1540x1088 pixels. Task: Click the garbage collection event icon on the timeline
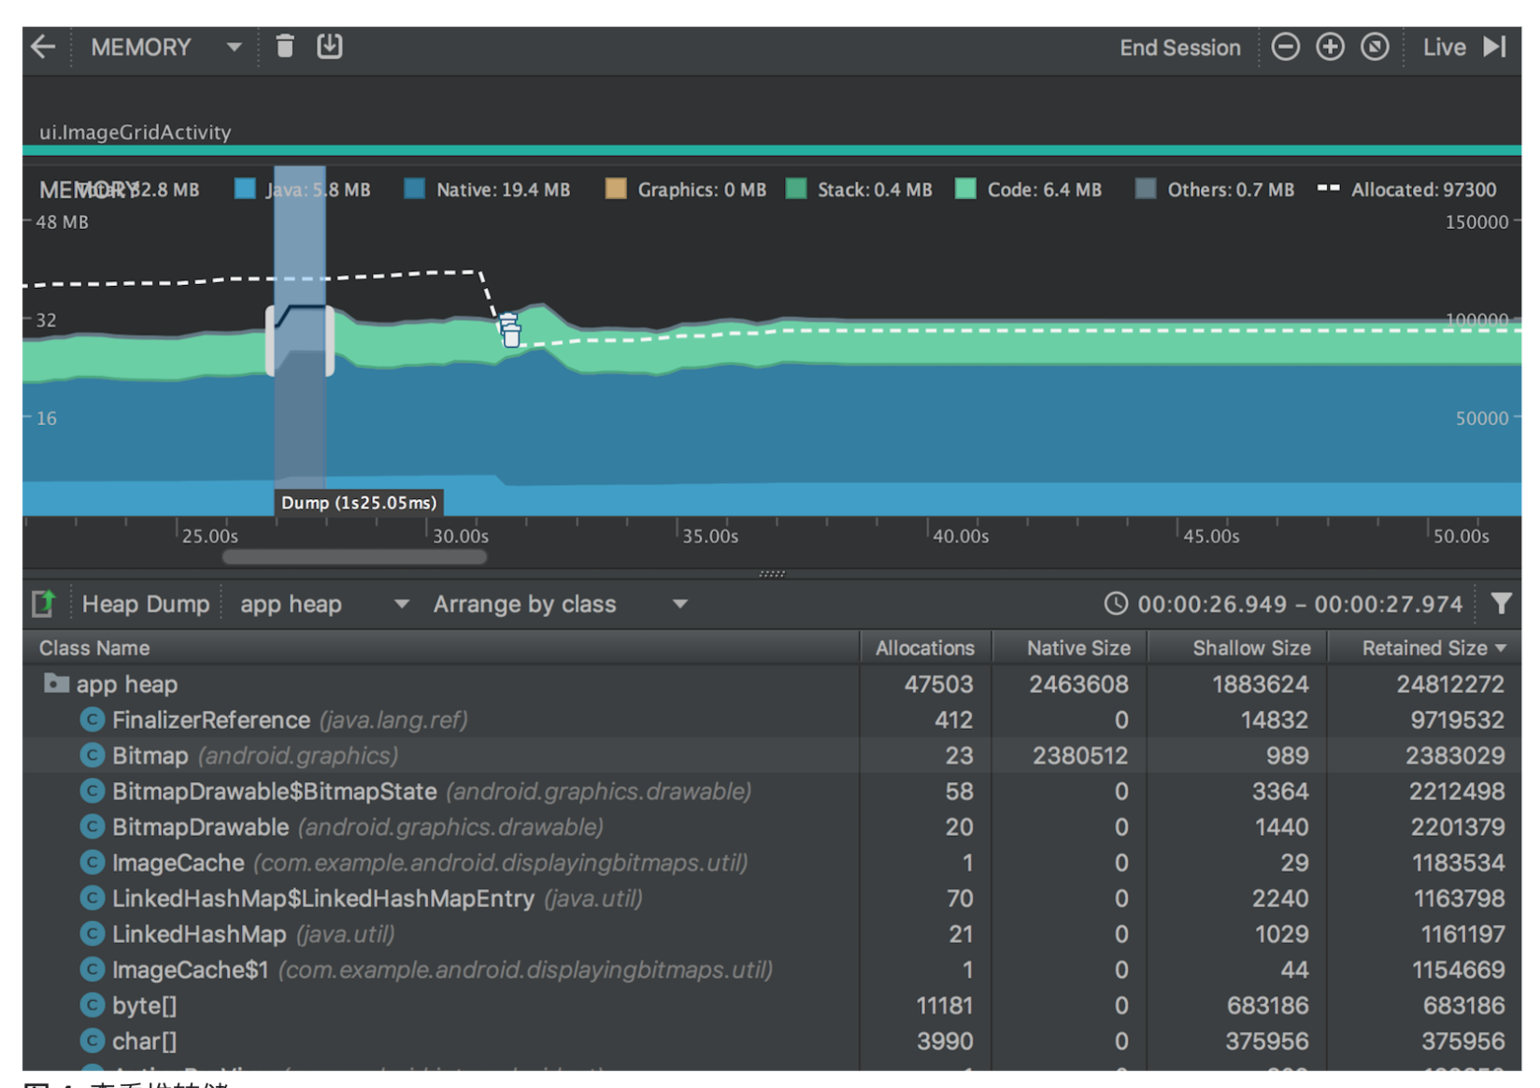click(510, 331)
